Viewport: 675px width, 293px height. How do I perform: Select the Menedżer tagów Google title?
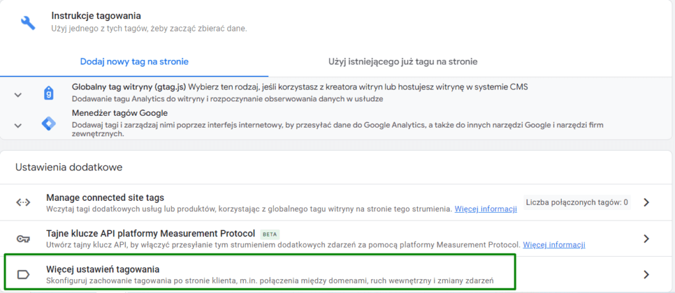pos(119,113)
